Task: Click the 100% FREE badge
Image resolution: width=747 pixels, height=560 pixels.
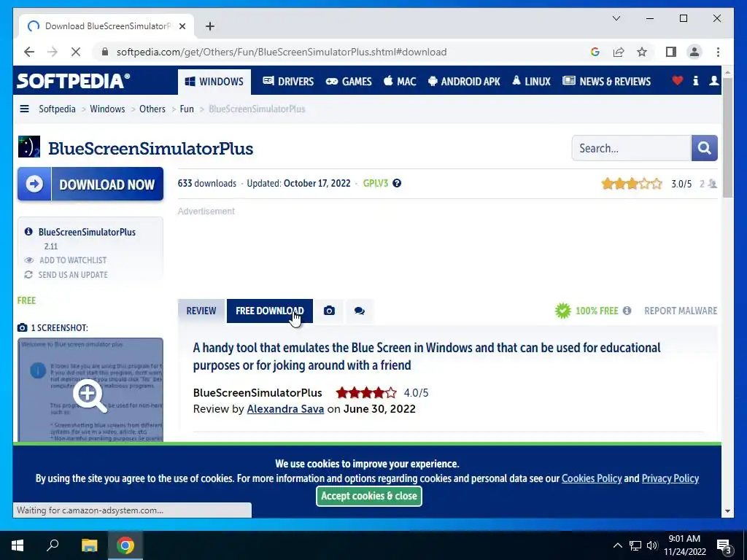Action: click(x=587, y=311)
